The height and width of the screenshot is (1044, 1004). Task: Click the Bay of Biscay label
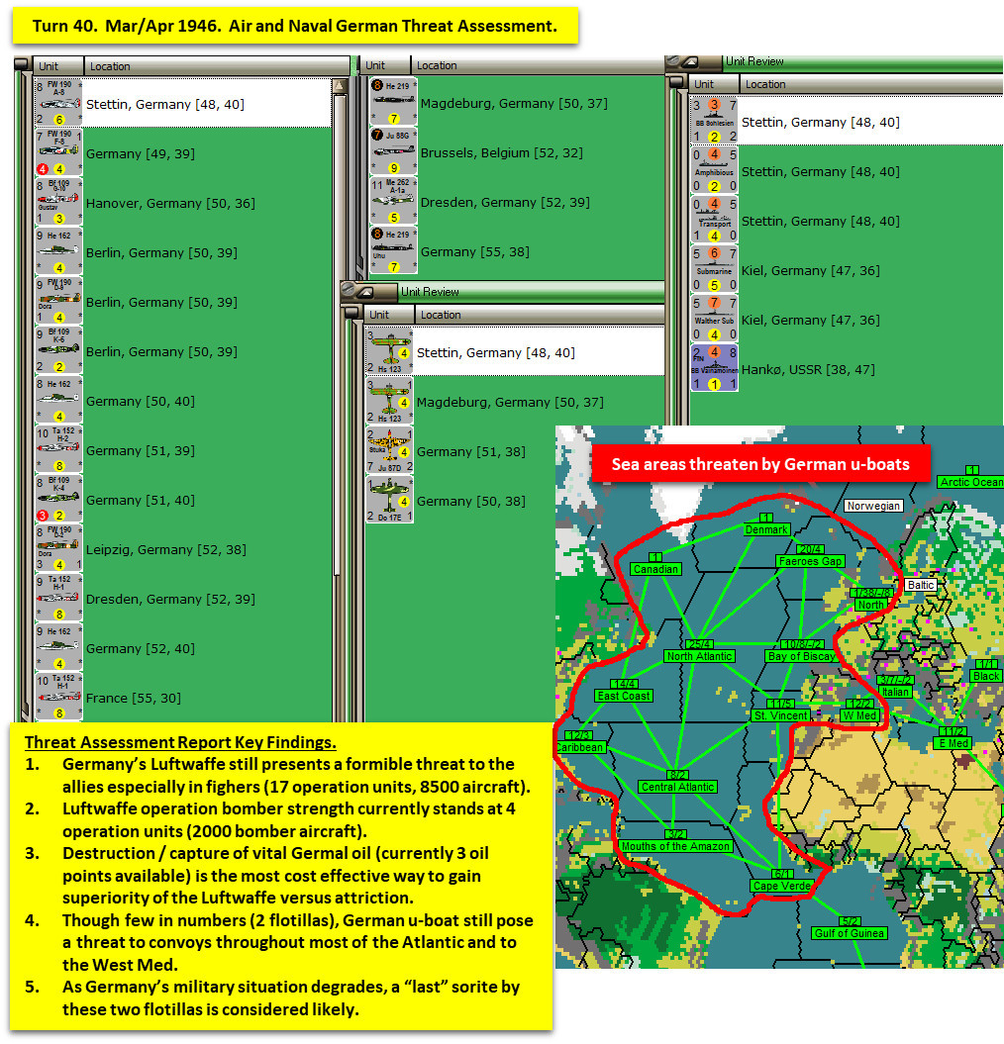point(801,656)
